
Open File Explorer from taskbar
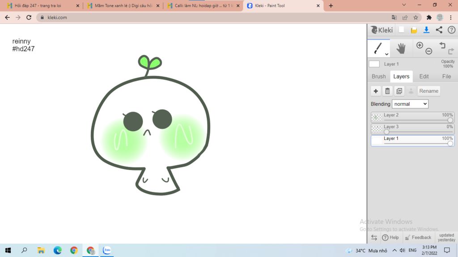click(41, 250)
